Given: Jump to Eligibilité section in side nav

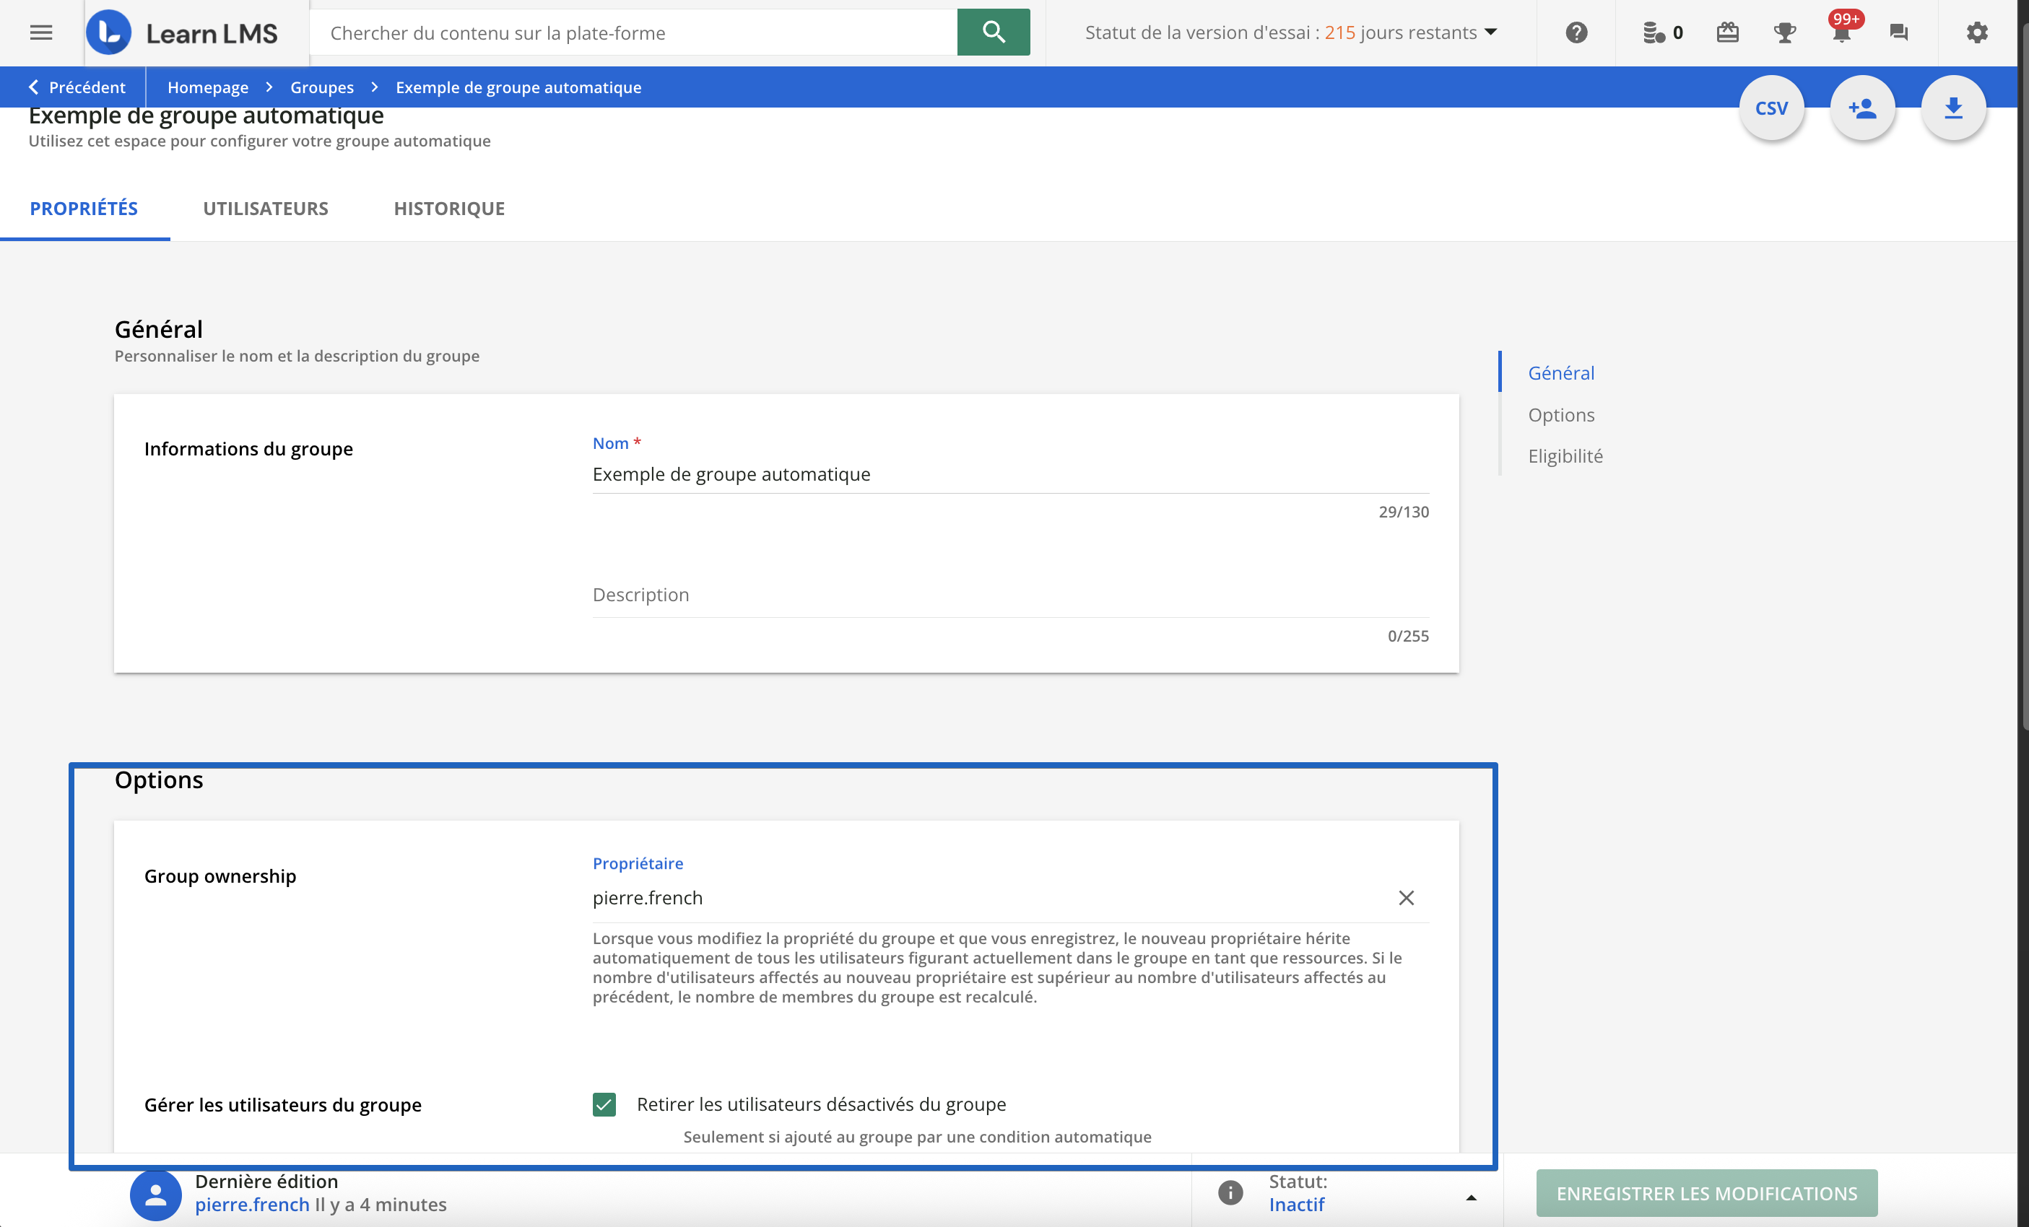Looking at the screenshot, I should click(1565, 456).
